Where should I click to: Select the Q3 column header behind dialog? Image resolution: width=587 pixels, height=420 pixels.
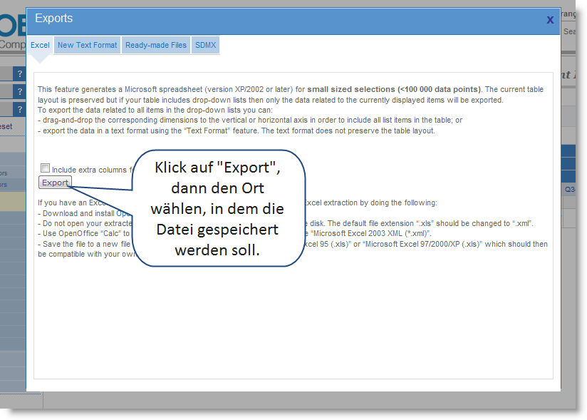(x=569, y=190)
